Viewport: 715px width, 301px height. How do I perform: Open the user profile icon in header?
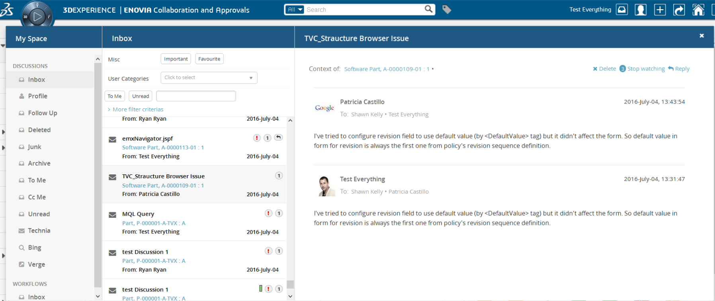coord(641,10)
